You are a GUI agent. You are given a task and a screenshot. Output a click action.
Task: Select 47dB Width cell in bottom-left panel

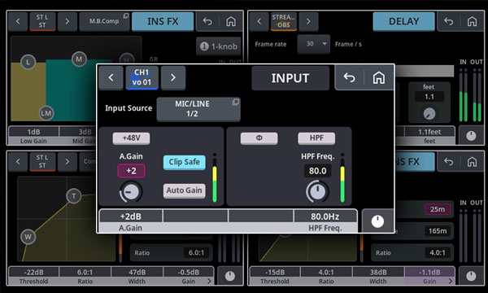coord(137,276)
